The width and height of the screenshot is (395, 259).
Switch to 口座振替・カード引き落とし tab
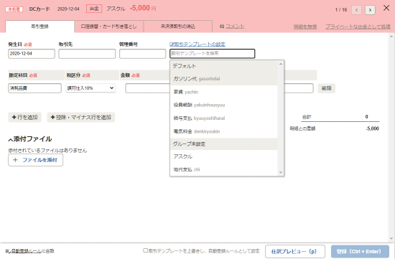109,27
